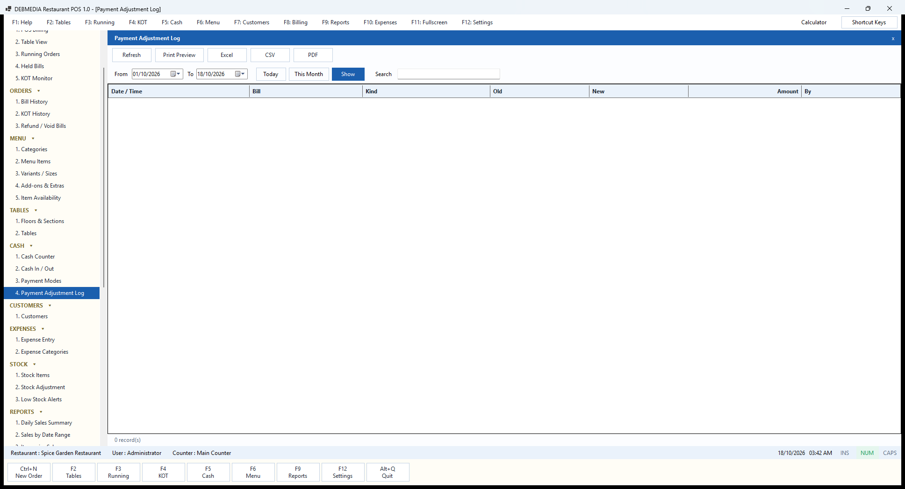This screenshot has height=489, width=905.
Task: Open Refund / Void Bills in sidebar
Action: (x=41, y=126)
